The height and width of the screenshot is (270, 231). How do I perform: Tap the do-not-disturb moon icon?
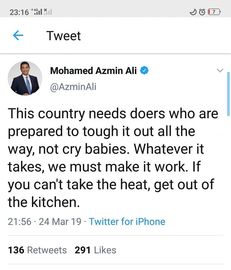pyautogui.click(x=193, y=12)
